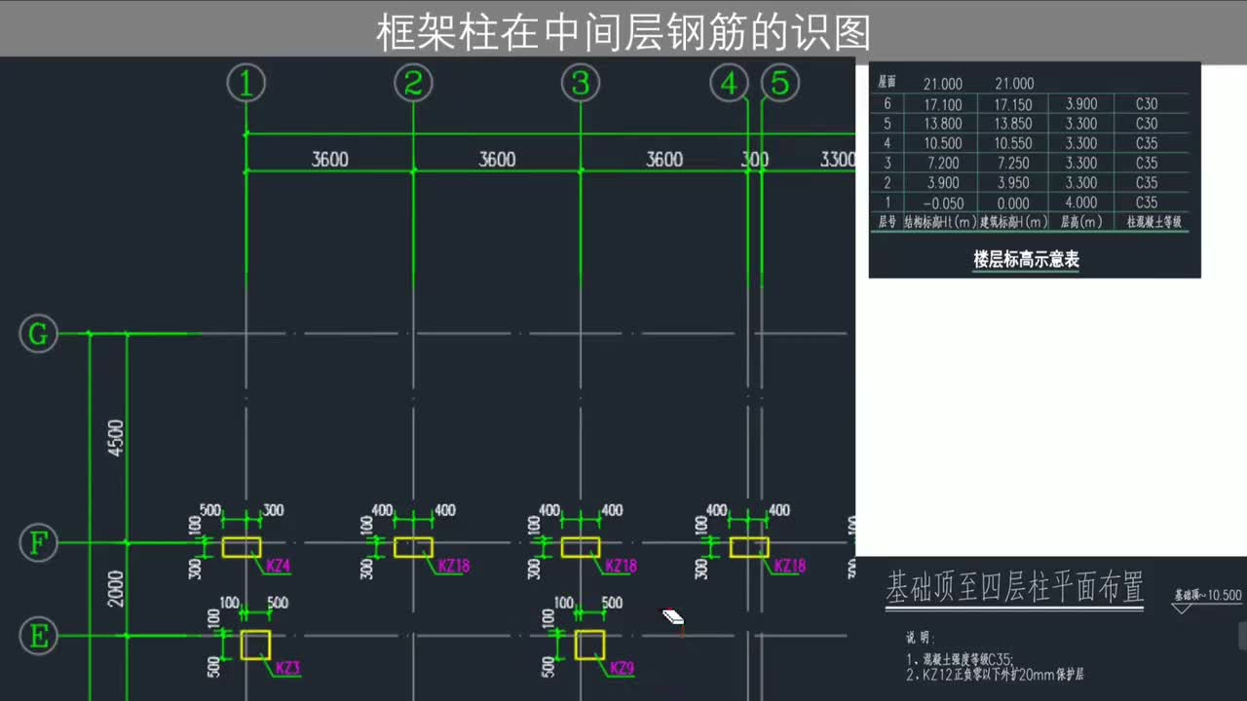1247x701 pixels.
Task: Click note 2 about KZ12 外扩20mm保护层
Action: (995, 674)
